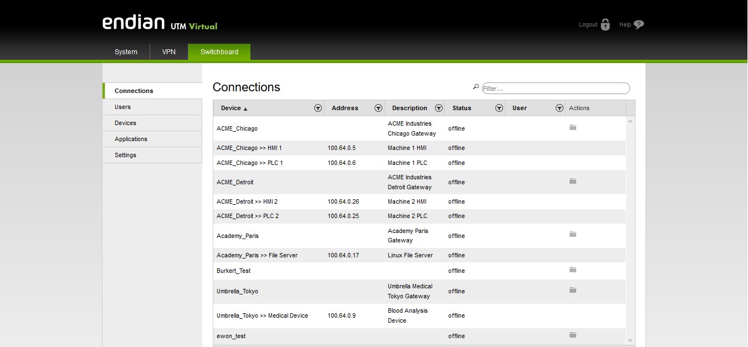
Task: Open the Address column filter dropdown
Action: [378, 108]
